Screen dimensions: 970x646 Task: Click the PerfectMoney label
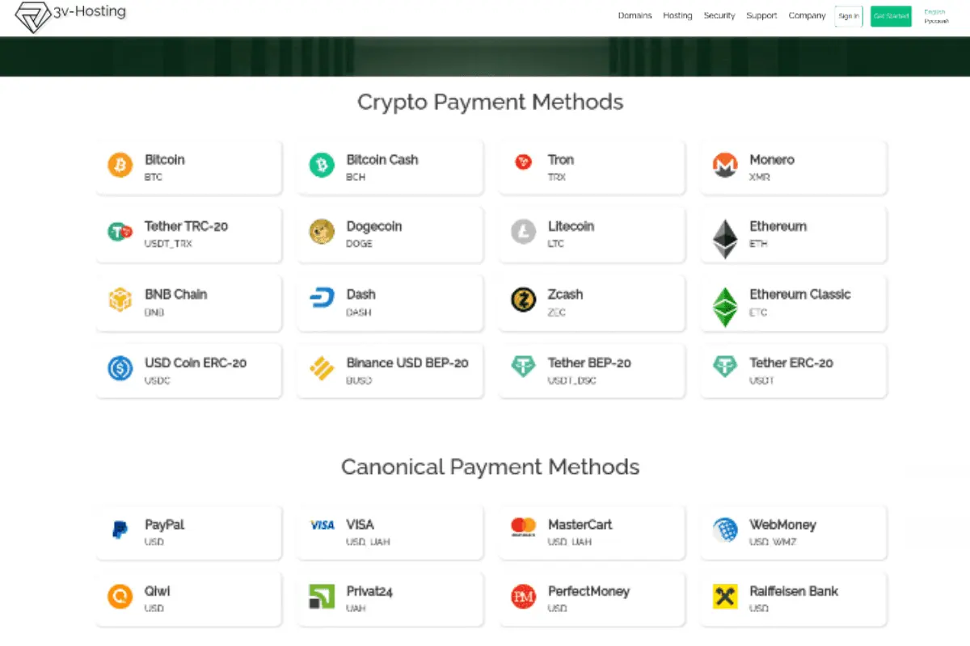[x=588, y=592]
